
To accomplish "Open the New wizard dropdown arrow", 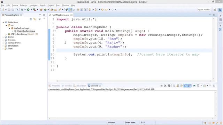I will click(x=6, y=10).
